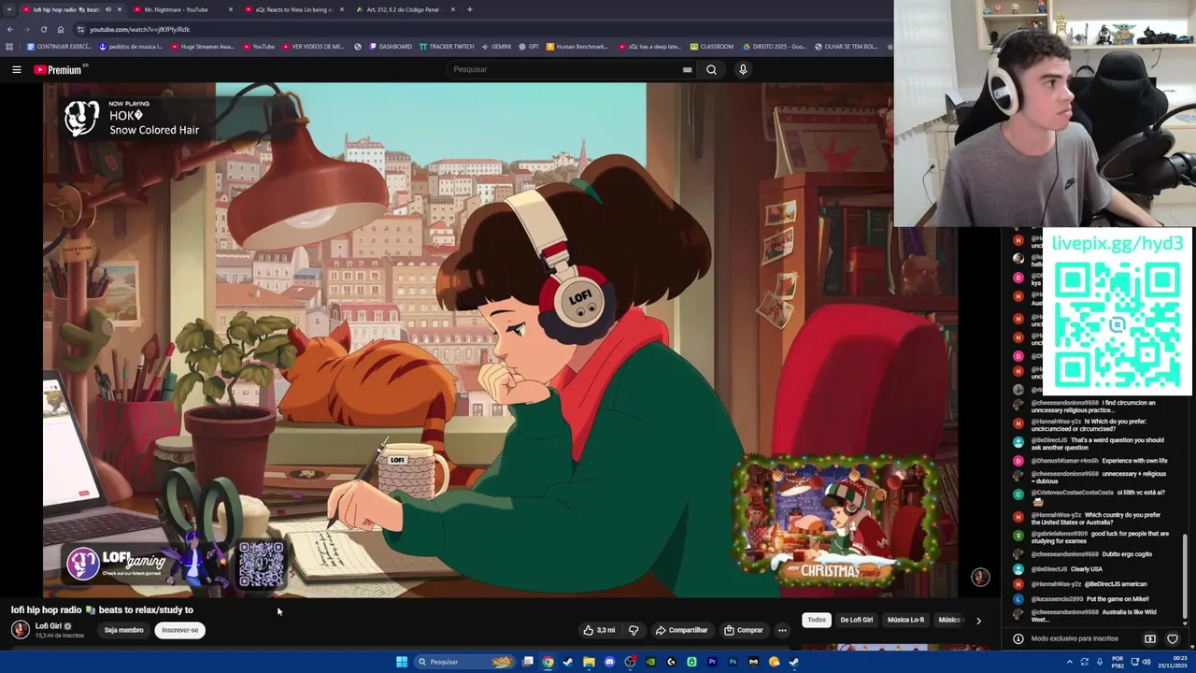Open the DASHBOARD bookmark
Viewport: 1196px width, 673px height.
391,47
